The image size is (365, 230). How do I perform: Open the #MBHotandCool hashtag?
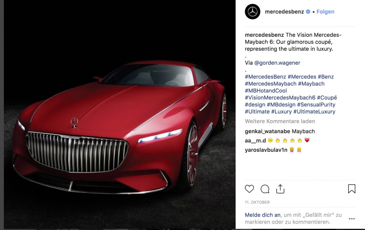(x=266, y=91)
